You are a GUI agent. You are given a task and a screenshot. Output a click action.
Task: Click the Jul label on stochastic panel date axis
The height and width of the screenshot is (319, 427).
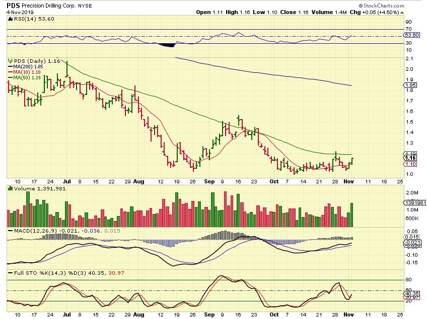pos(66,314)
